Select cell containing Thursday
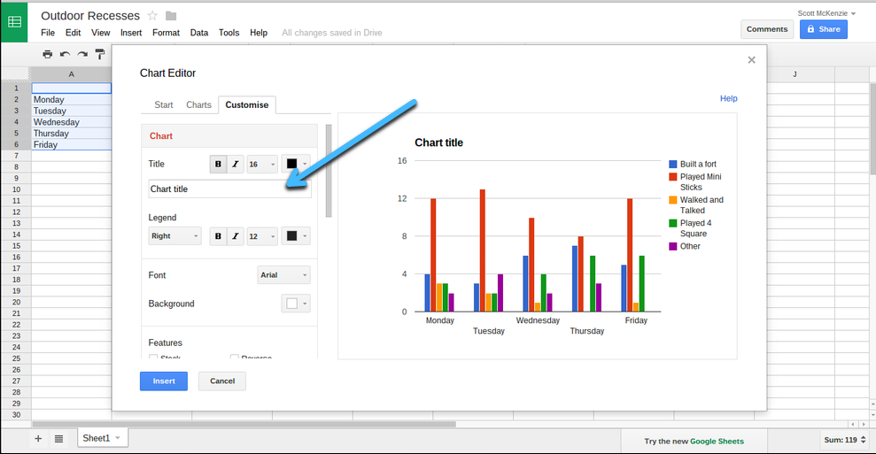Screen dimensions: 876x454 click(x=72, y=134)
